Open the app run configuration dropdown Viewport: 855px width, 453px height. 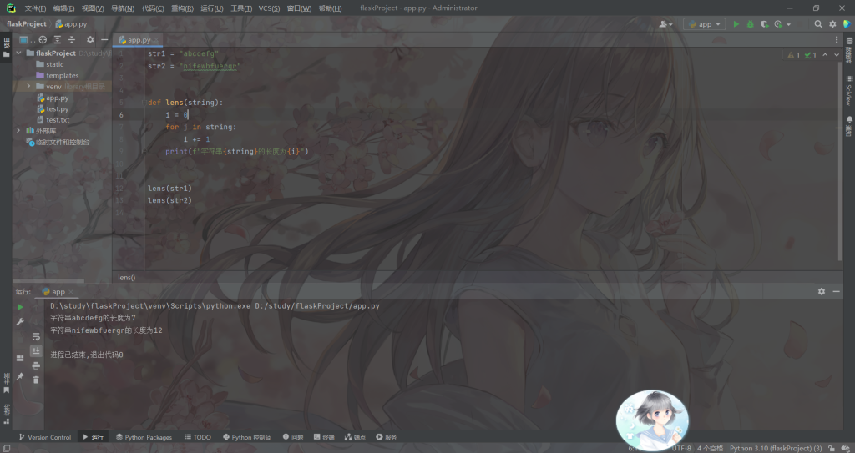pos(704,24)
